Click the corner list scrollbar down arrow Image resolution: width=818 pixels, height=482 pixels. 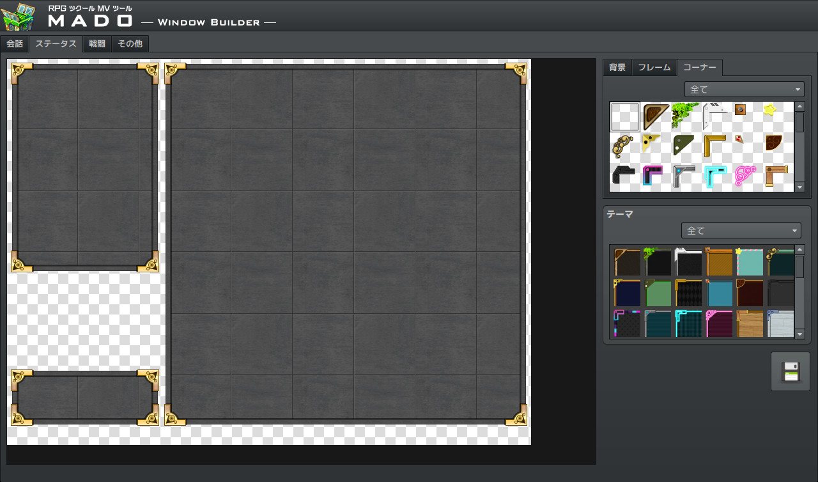point(799,187)
